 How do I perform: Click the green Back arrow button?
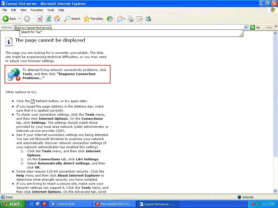click(x=6, y=19)
